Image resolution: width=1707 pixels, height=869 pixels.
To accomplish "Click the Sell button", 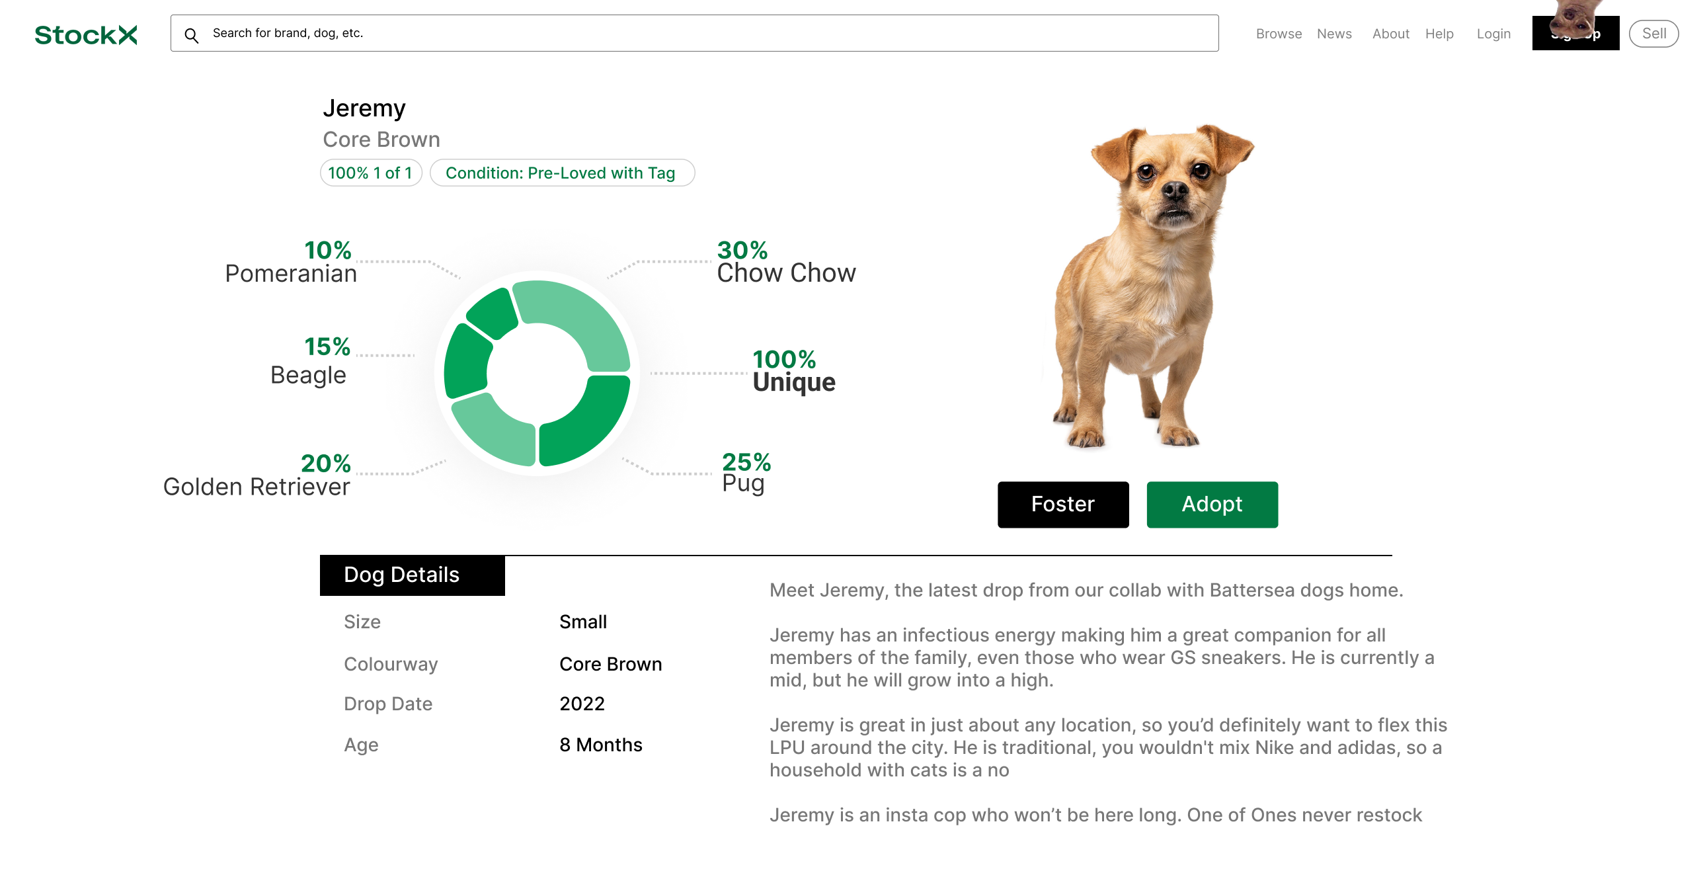I will pos(1653,34).
